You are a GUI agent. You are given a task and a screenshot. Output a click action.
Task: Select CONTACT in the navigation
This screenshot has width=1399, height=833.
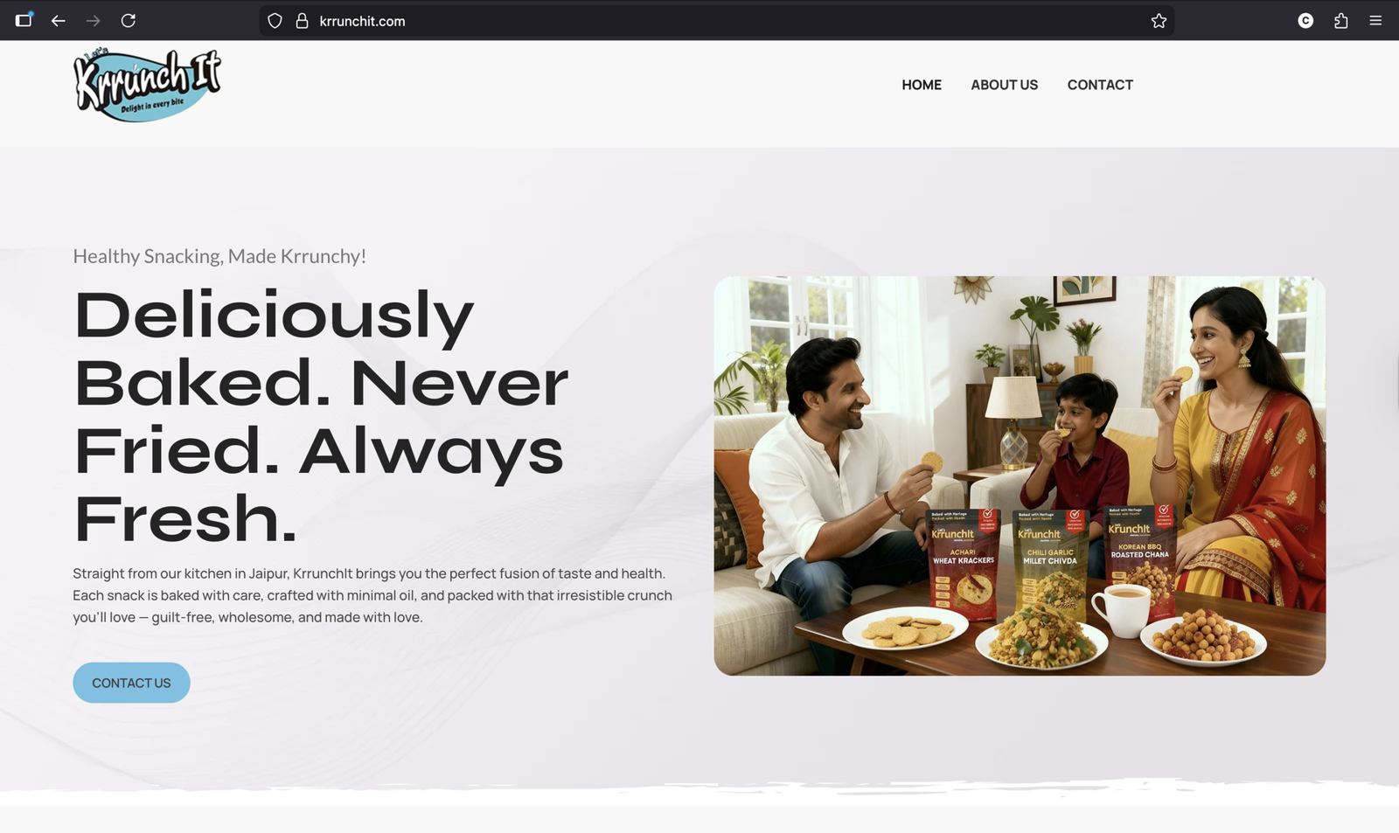click(1100, 85)
